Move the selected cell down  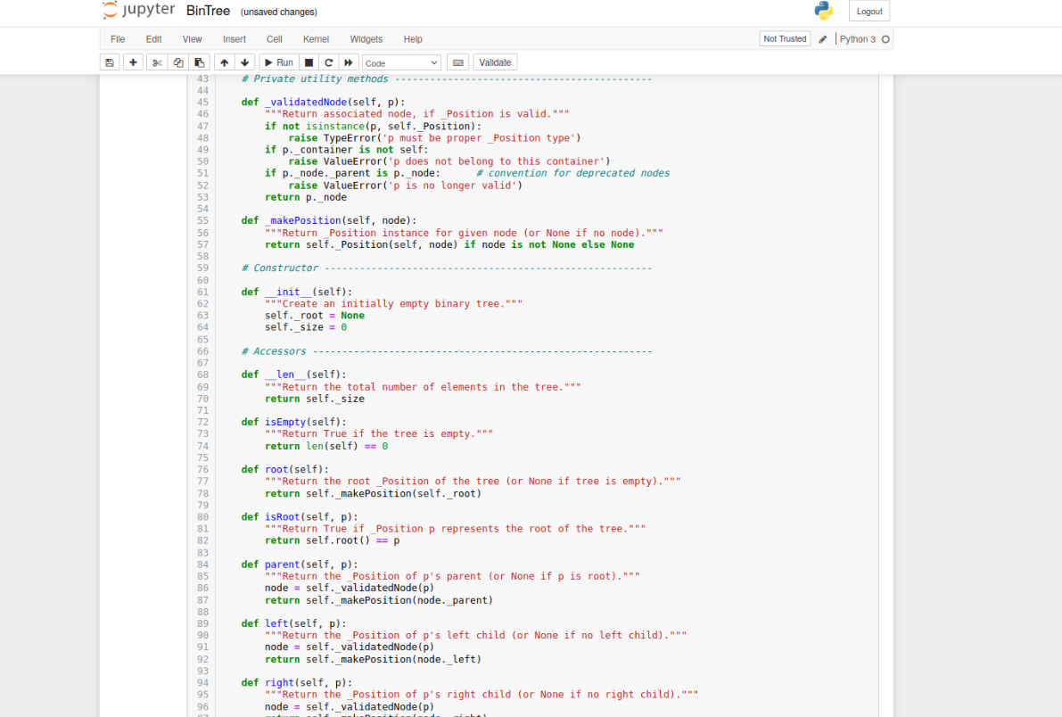click(x=245, y=62)
